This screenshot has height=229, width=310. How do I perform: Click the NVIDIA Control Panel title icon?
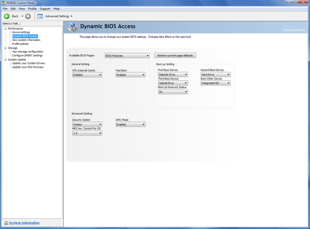click(x=3, y=3)
